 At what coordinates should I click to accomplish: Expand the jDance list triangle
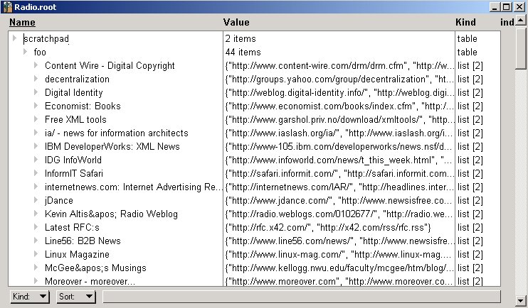(36, 199)
